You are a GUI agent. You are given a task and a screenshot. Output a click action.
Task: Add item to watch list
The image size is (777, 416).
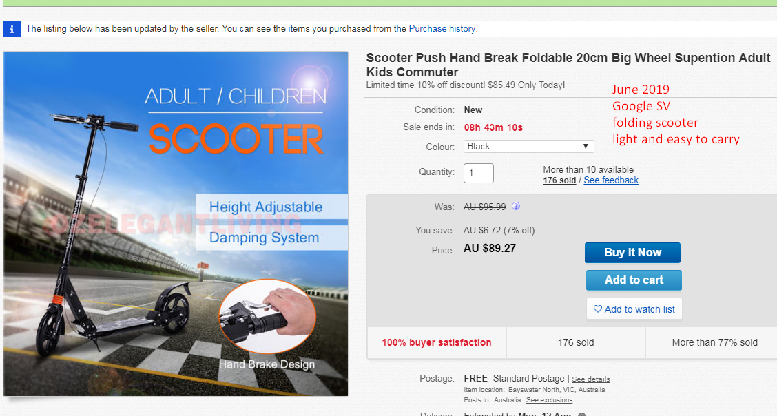coord(634,309)
